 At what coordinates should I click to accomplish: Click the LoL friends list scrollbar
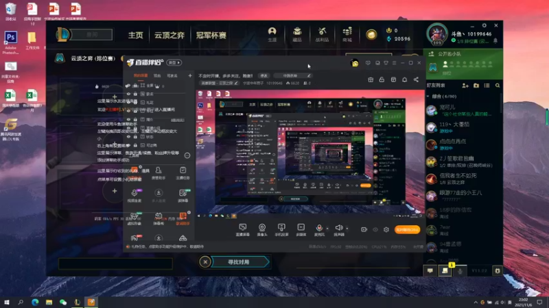(x=501, y=103)
